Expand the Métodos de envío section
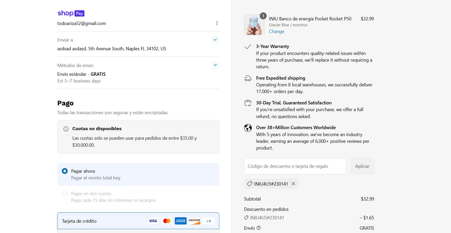 [x=215, y=65]
